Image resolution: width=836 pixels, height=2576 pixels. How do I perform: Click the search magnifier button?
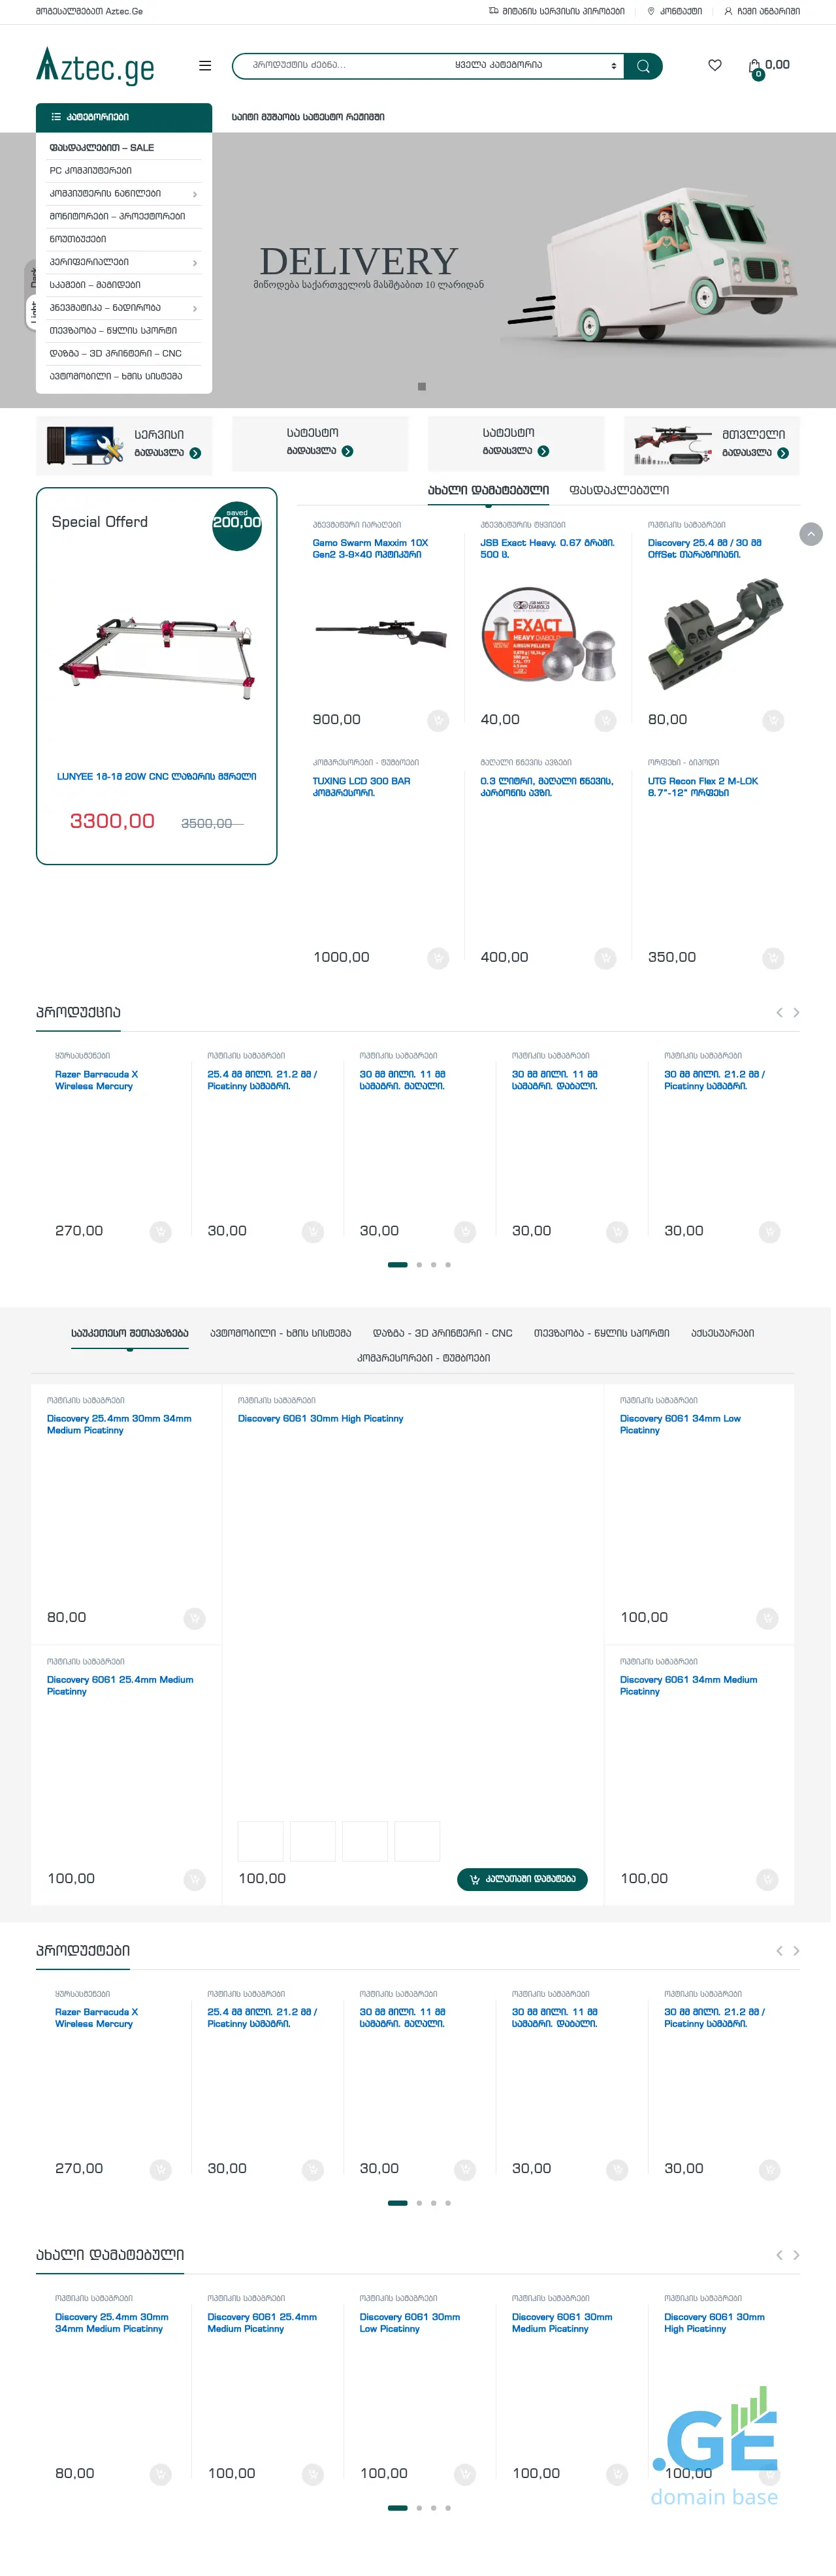tap(643, 66)
